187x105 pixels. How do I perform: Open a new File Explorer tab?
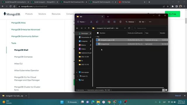click(x=108, y=17)
